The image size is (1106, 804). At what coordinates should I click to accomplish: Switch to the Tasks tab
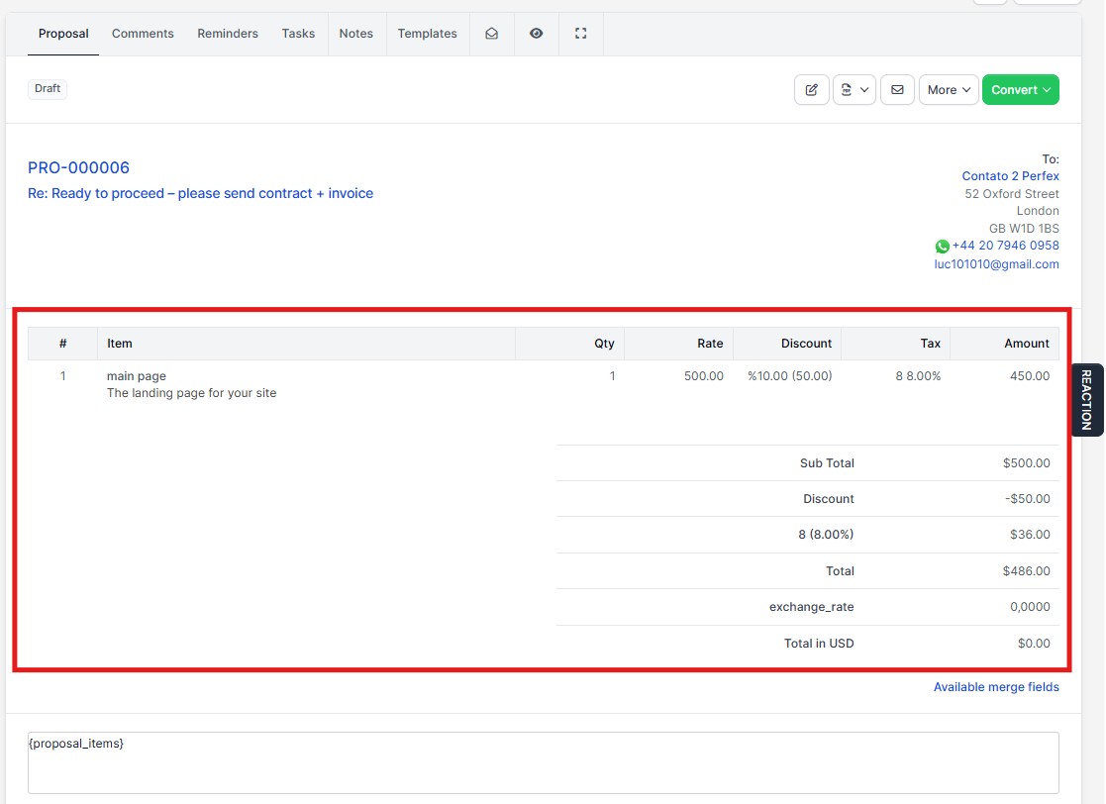[x=298, y=33]
